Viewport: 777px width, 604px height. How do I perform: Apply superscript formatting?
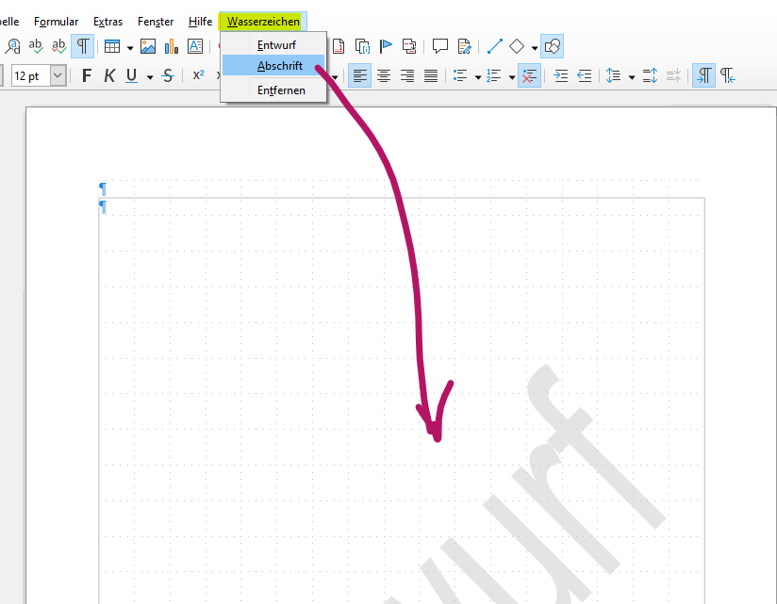198,75
